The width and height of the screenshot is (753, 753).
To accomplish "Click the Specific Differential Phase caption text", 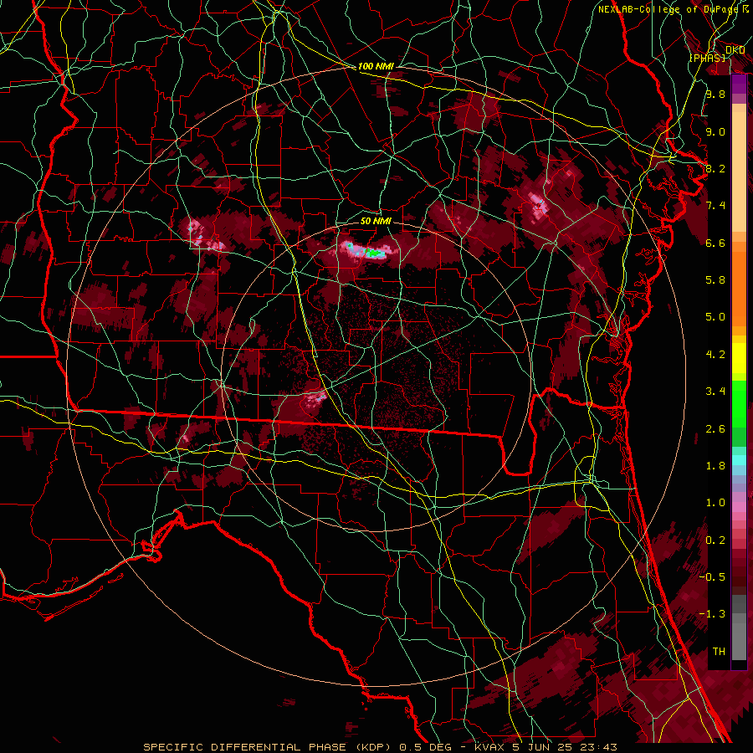I will 380,747.
